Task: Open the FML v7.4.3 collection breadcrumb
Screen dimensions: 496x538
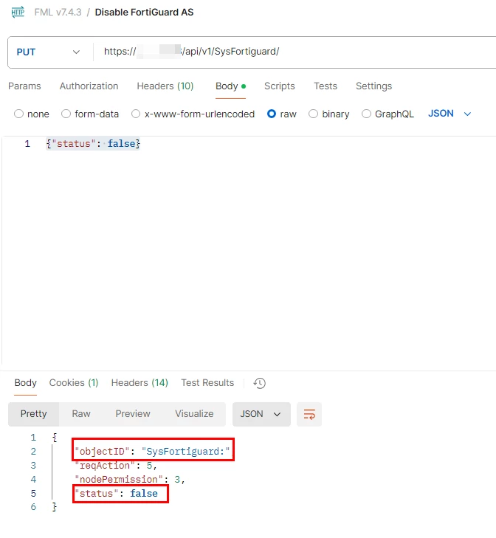Action: tap(58, 13)
